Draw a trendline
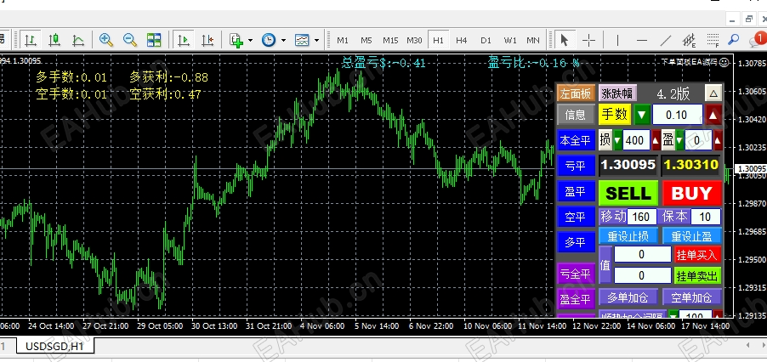This screenshot has height=362, width=767. coord(666,40)
